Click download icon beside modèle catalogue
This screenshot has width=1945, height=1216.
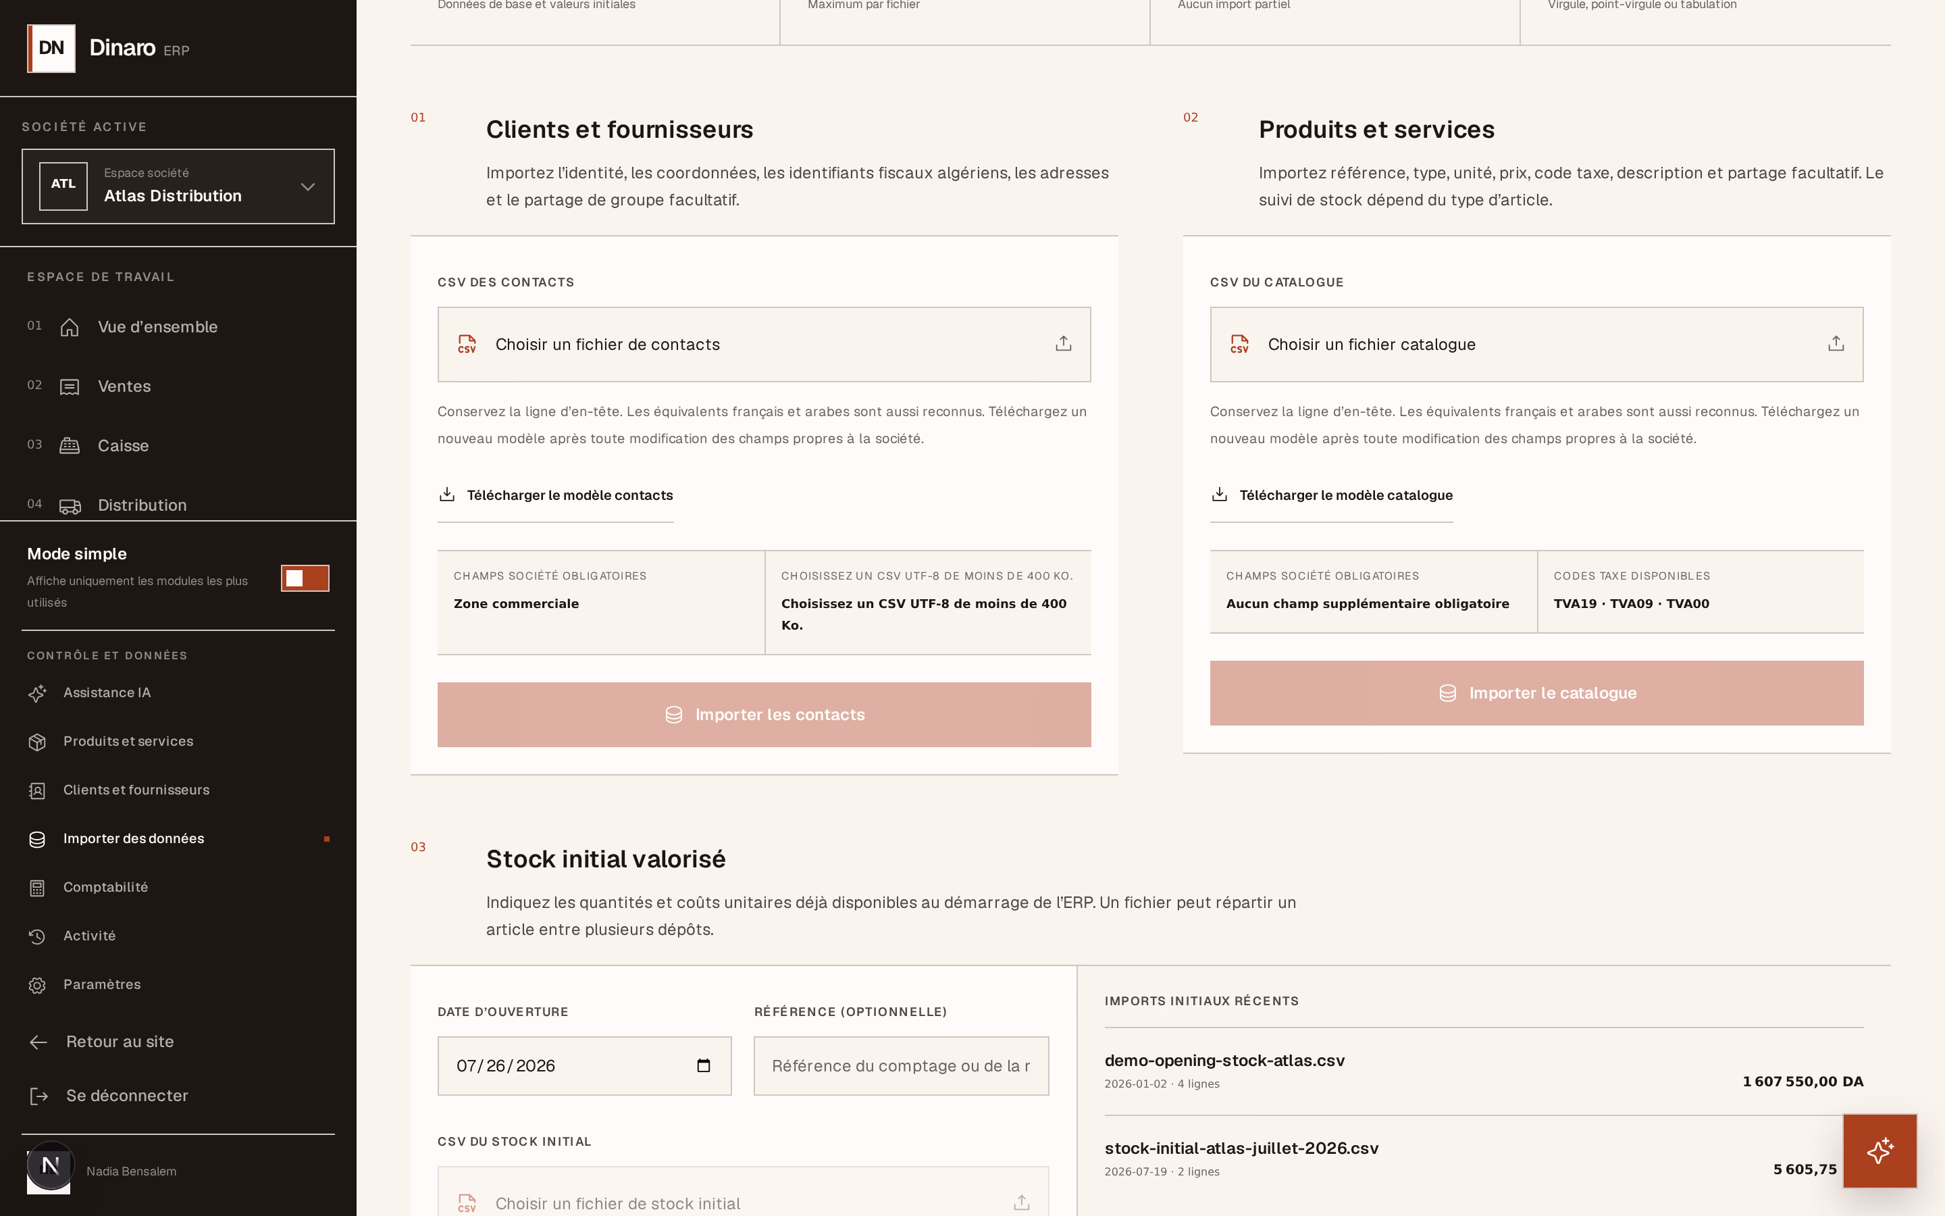tap(1219, 495)
